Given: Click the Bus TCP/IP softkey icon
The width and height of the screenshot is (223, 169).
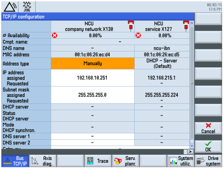Looking at the screenshot, I should tap(7, 161).
